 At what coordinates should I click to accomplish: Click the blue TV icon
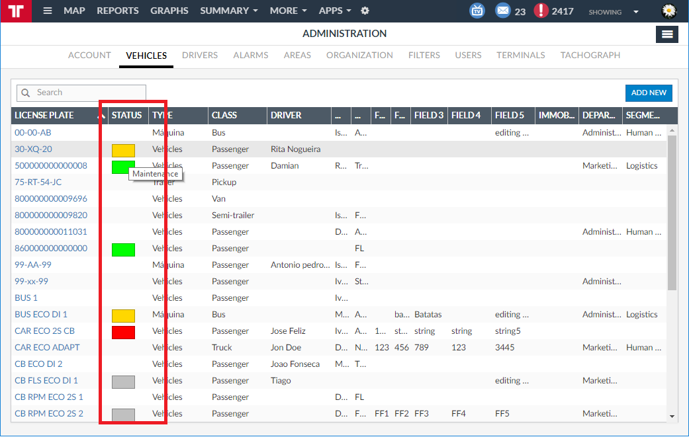pos(477,11)
